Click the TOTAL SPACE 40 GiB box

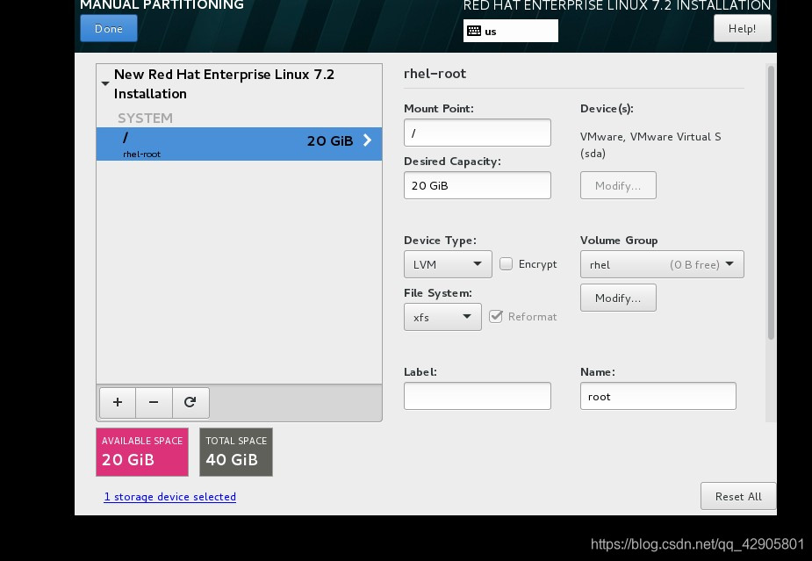(x=236, y=452)
